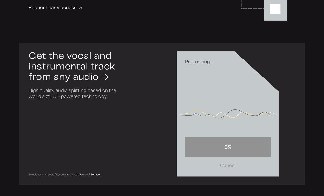
Task: Click the white square at top right
Action: tap(275, 9)
